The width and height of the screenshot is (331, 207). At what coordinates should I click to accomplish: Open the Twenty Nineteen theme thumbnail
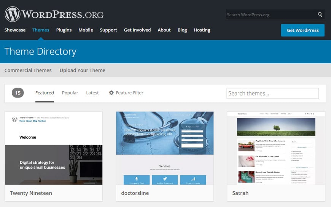click(54, 148)
